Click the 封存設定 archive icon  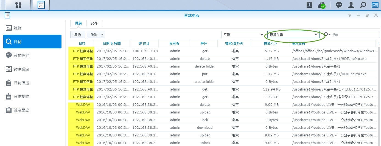pyautogui.click(x=9, y=69)
